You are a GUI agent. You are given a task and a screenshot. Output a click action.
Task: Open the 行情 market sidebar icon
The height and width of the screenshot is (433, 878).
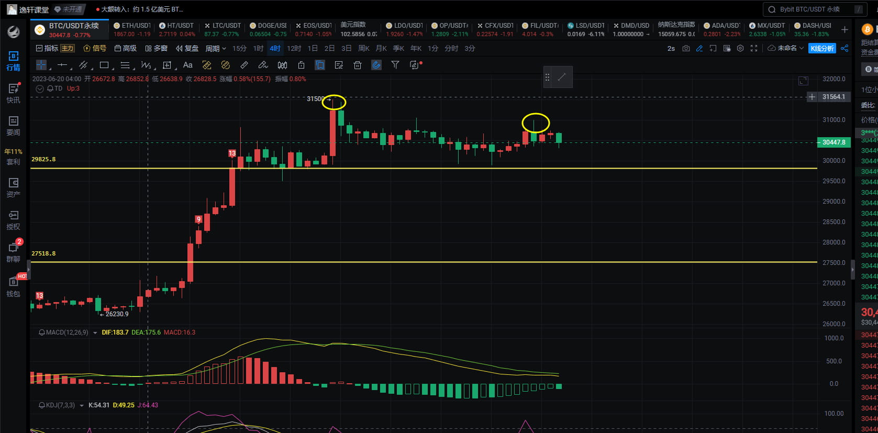point(14,61)
